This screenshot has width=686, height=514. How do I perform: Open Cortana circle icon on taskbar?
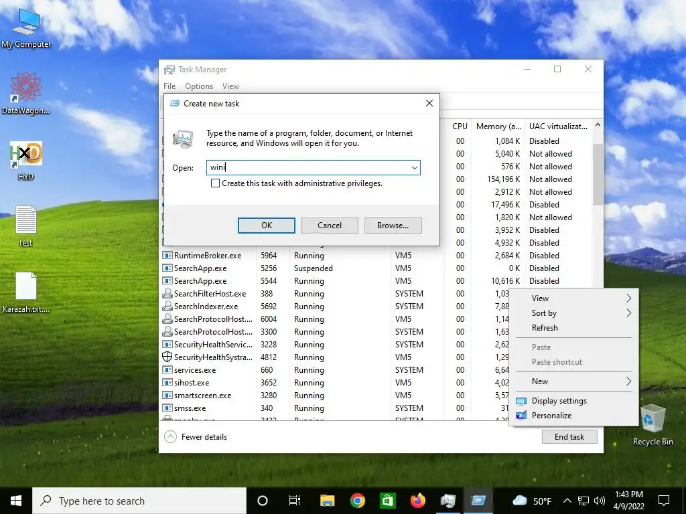point(263,501)
